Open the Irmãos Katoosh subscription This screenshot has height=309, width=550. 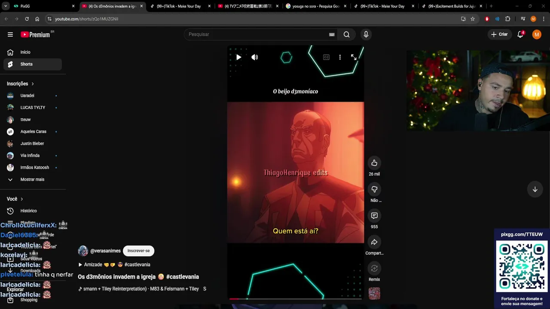(33, 167)
